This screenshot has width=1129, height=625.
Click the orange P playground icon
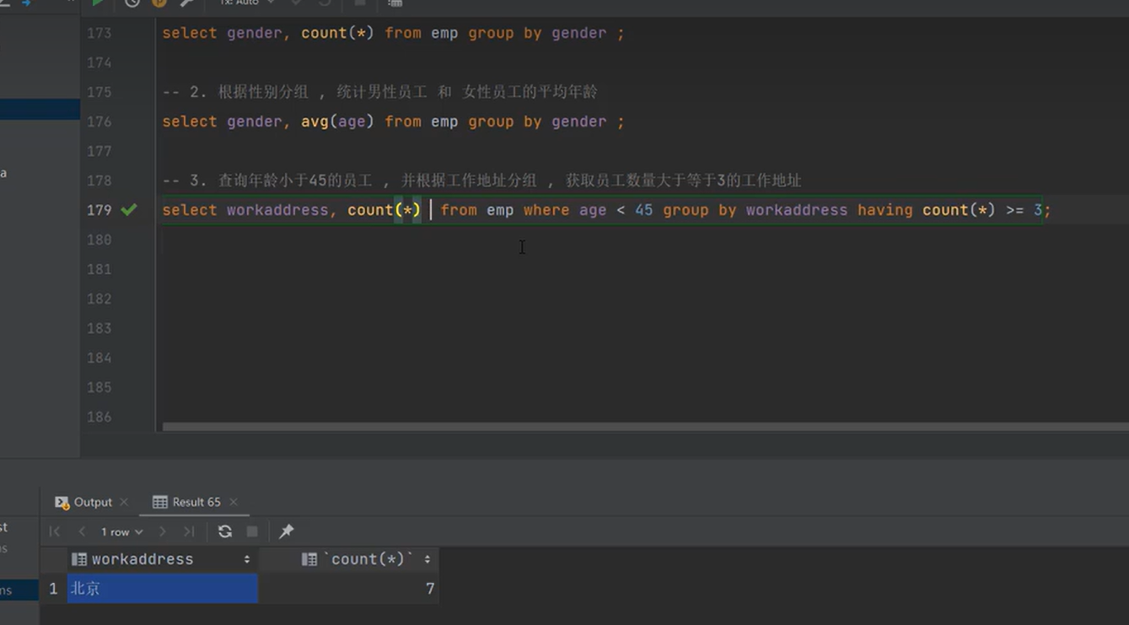pos(159,3)
